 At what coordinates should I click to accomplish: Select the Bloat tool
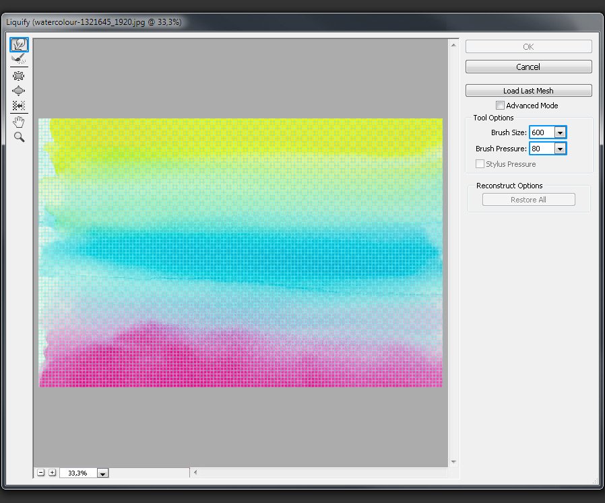pos(19,91)
